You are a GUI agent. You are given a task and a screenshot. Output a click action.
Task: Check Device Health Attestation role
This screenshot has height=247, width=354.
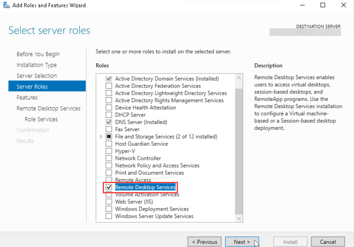109,107
